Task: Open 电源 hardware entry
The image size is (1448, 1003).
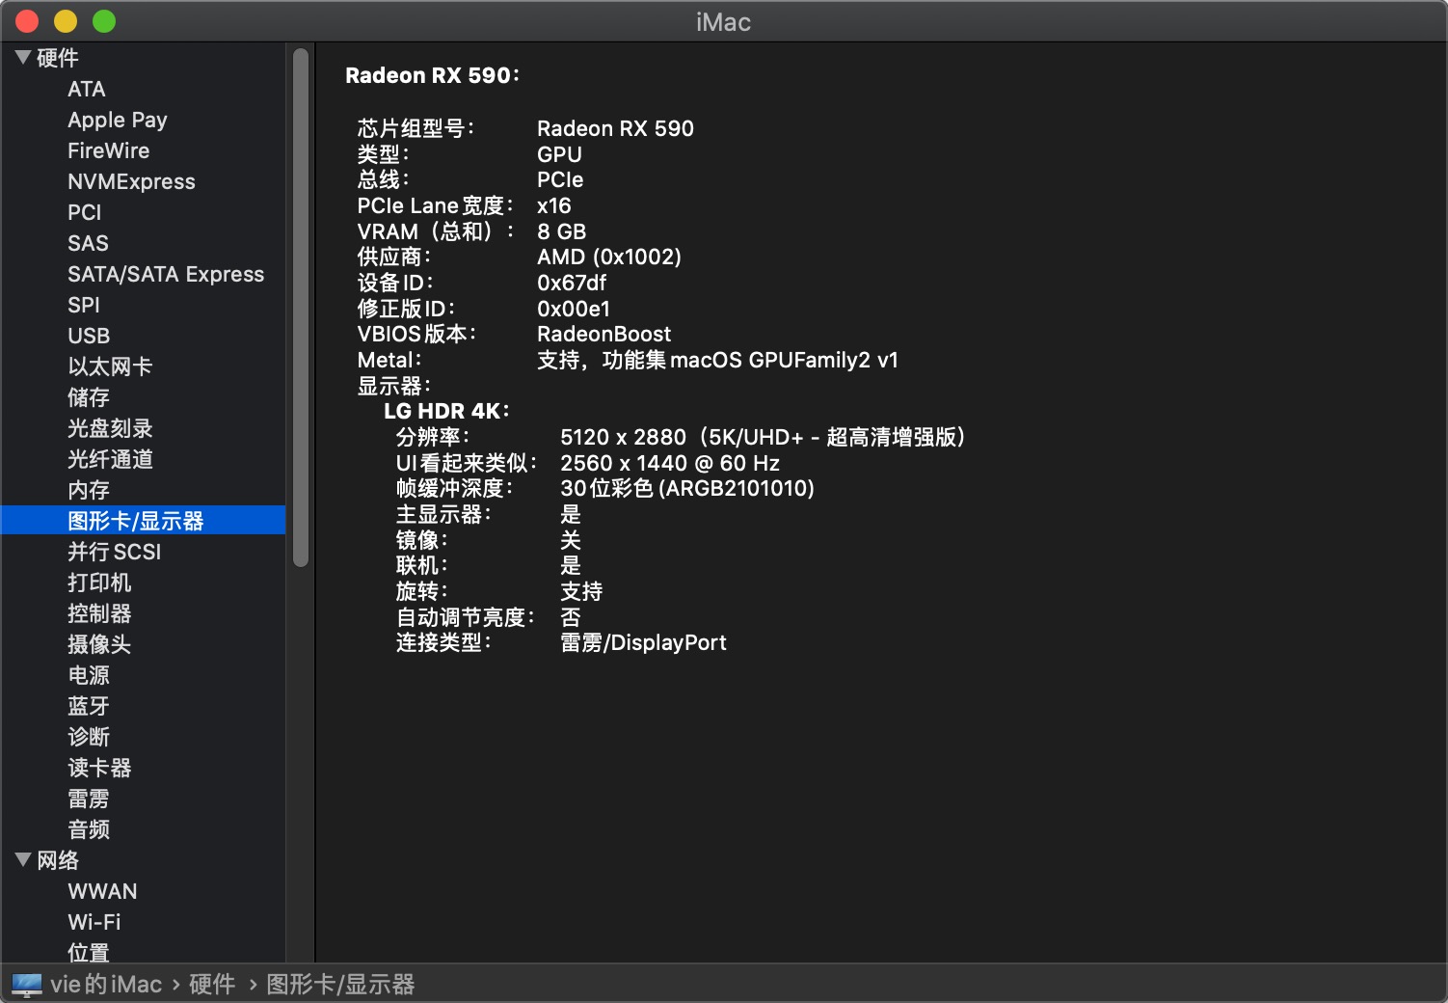Action: 89,675
